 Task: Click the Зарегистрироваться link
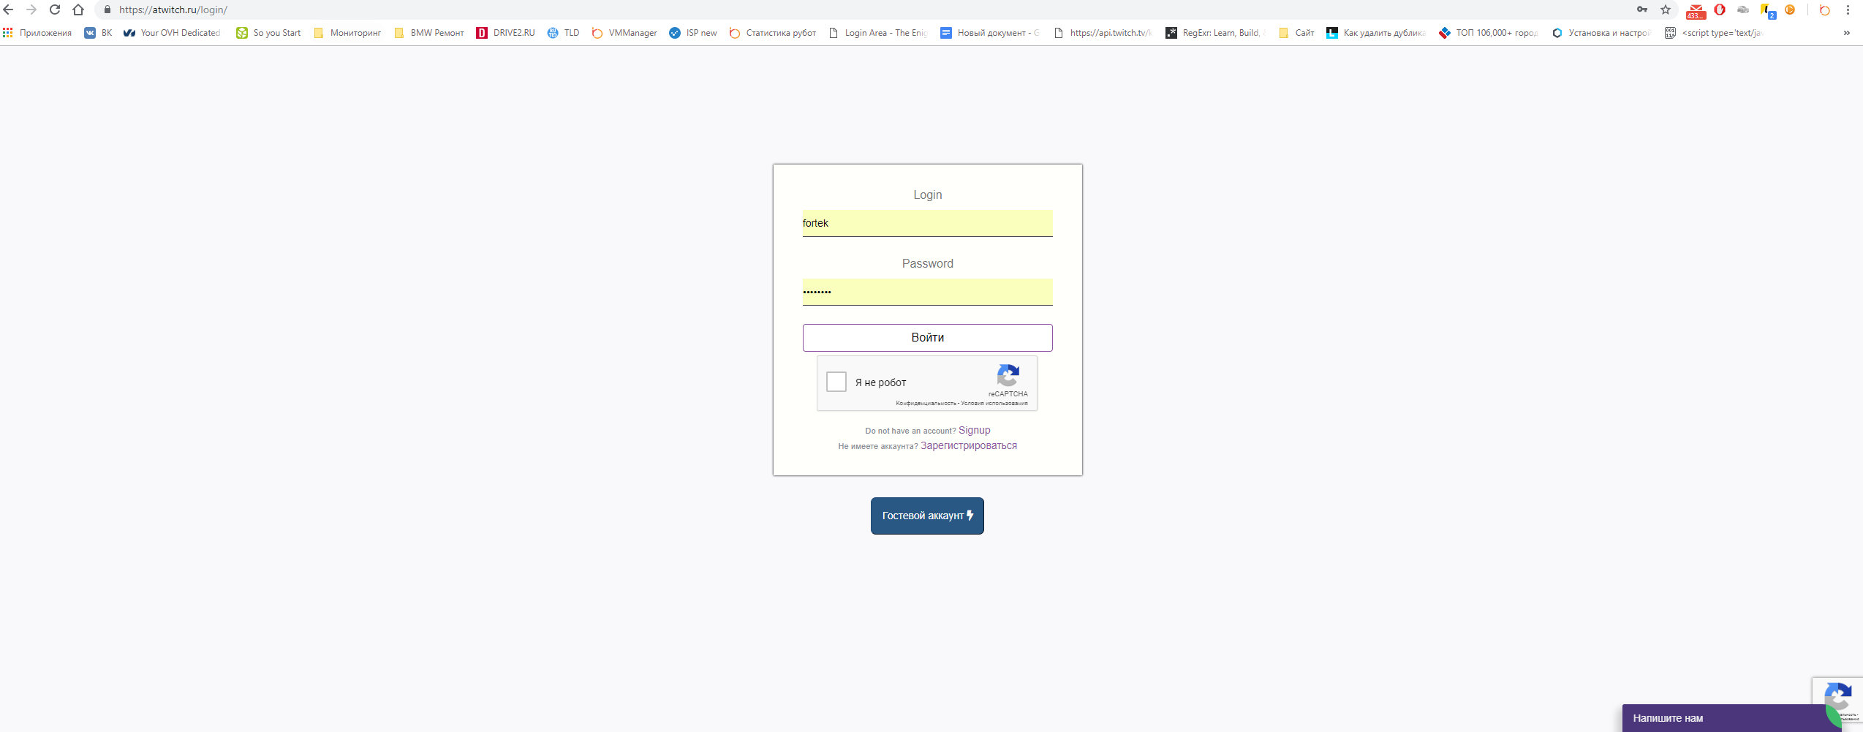pos(968,445)
